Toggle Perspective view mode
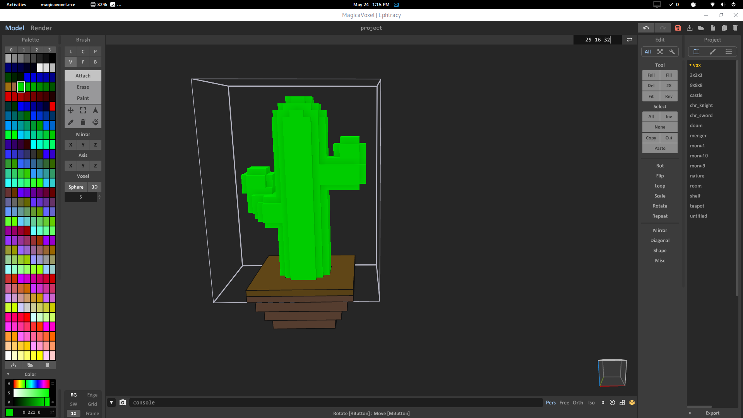 tap(551, 403)
